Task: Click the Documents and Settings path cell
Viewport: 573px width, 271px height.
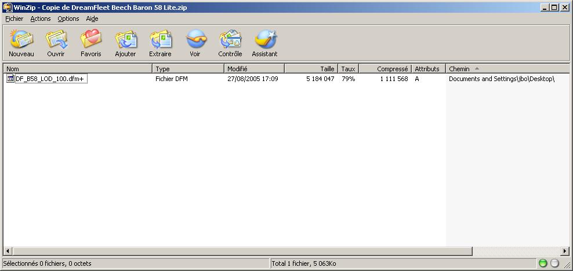Action: point(502,79)
